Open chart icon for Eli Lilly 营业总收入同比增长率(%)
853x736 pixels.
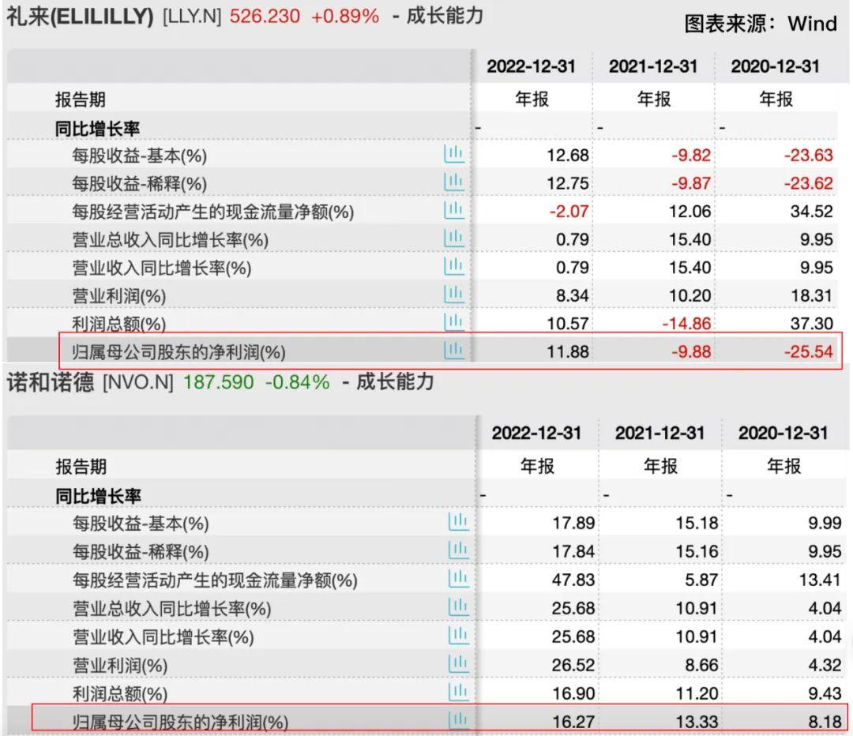[453, 238]
